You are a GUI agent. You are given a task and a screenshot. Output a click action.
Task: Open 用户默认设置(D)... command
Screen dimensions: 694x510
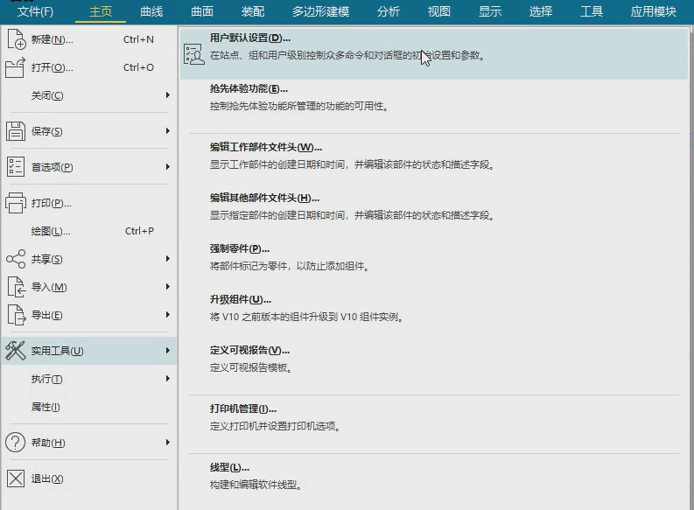tap(434, 54)
